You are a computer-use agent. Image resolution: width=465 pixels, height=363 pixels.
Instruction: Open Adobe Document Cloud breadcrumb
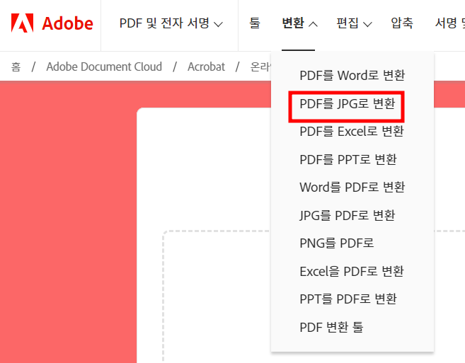(104, 67)
